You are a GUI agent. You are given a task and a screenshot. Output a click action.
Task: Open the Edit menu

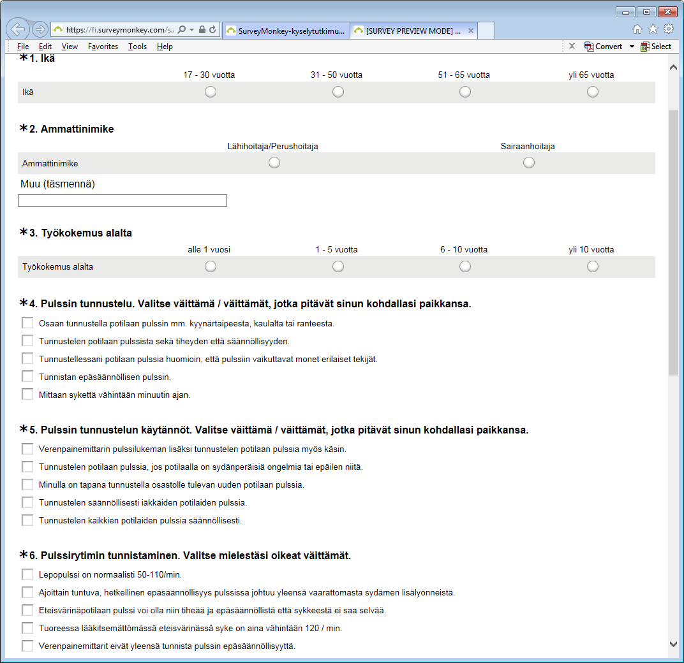point(45,47)
